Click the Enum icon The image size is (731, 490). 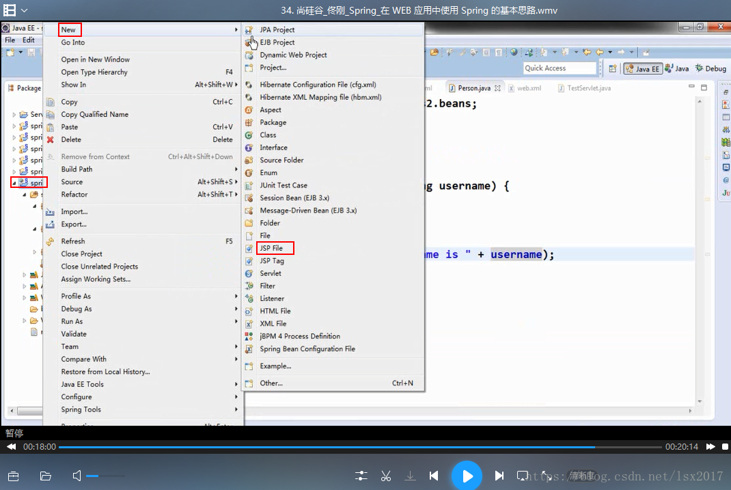click(249, 173)
